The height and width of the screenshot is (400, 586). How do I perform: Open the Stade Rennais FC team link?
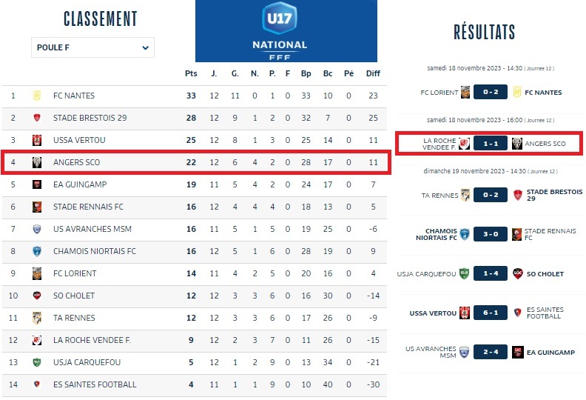click(x=88, y=207)
